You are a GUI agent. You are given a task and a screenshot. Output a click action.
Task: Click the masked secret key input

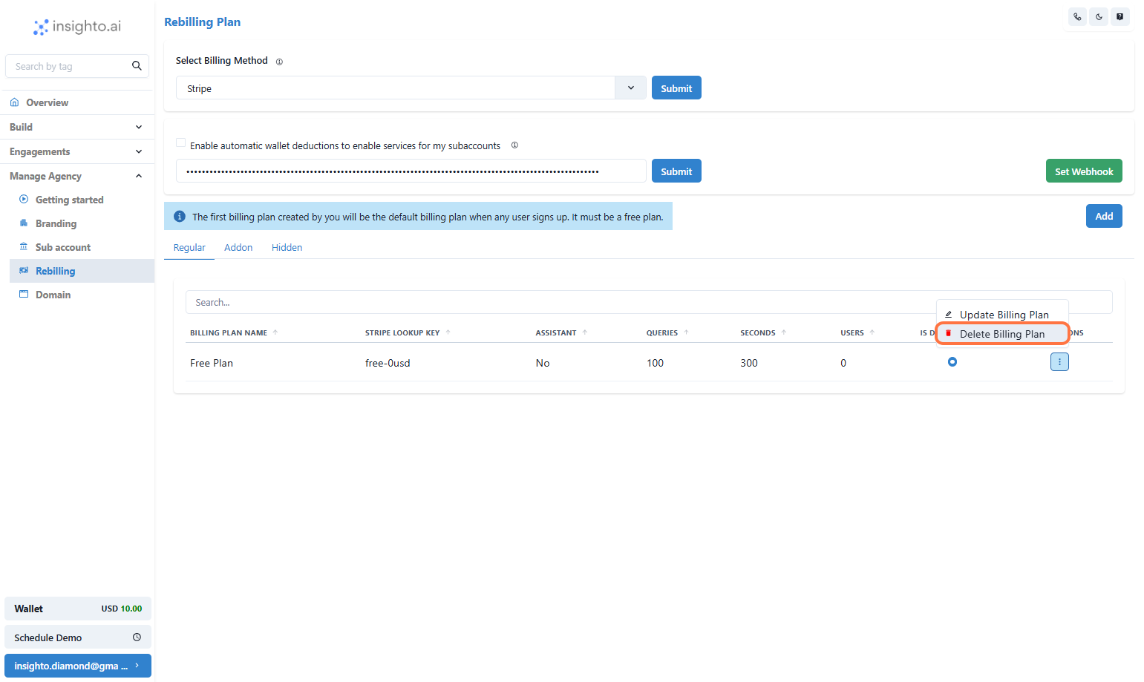click(x=411, y=171)
